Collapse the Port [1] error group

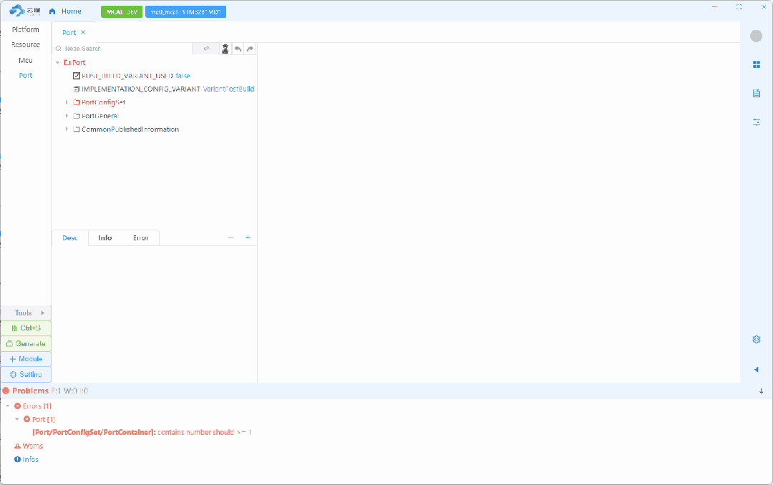[16, 419]
